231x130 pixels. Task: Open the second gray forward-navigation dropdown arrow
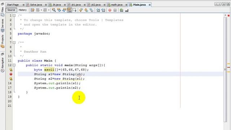pyautogui.click(x=49, y=10)
